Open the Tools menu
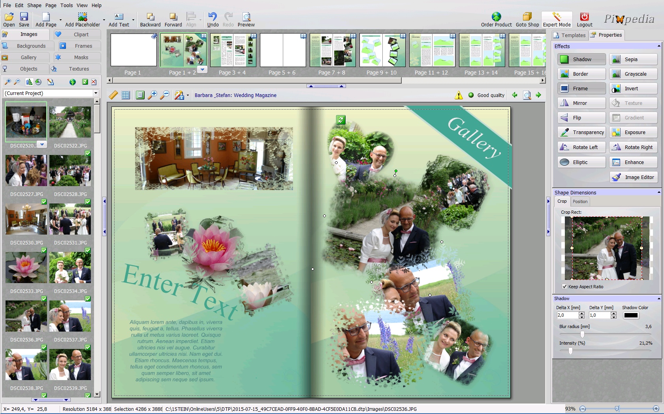 [66, 5]
